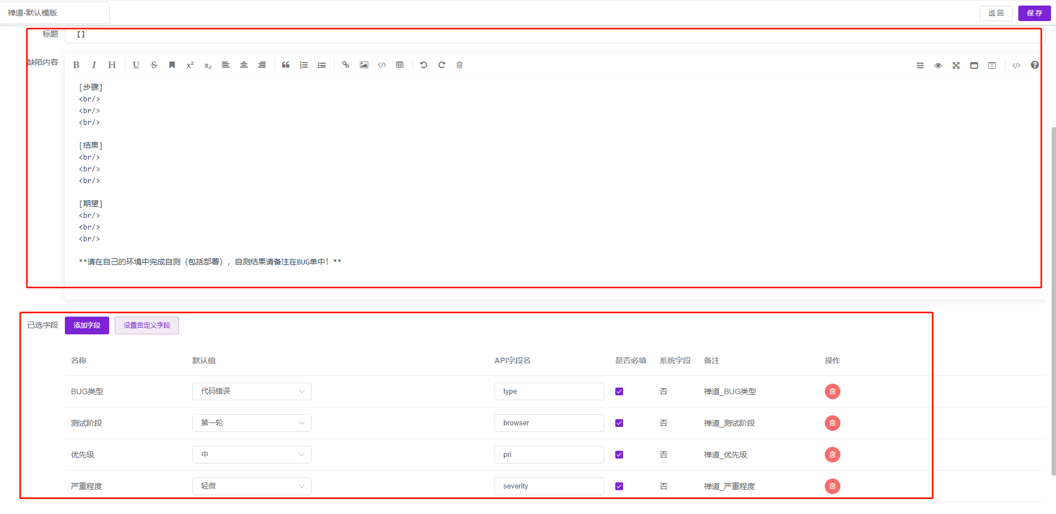Click the API字段名 column header
The height and width of the screenshot is (514, 1056).
(x=513, y=360)
